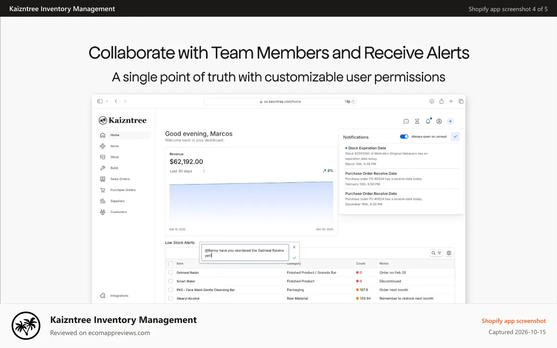Toggle Always open on unread switch
The image size is (557, 348).
(404, 136)
